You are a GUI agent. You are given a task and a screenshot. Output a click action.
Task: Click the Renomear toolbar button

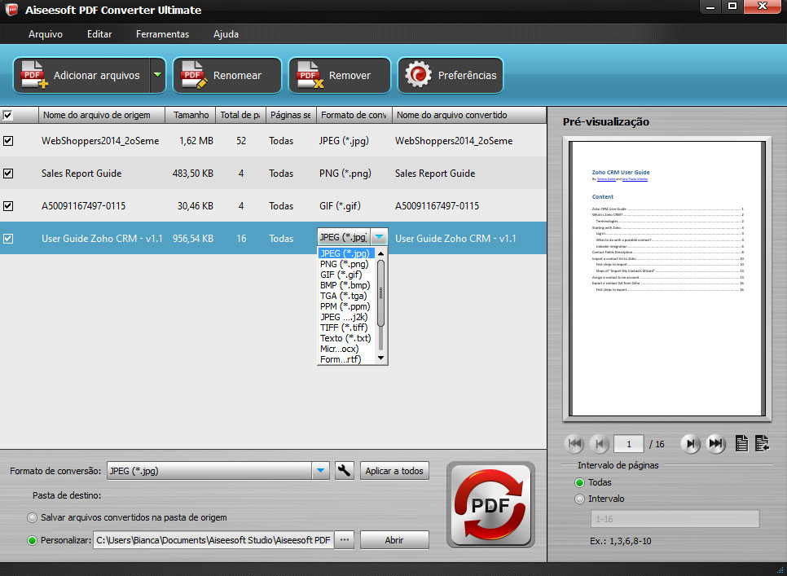point(226,76)
